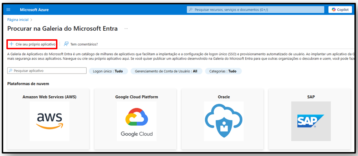The height and width of the screenshot is (156, 358).
Task: Focus the Pesquisar aplicativo search field
Action: pyautogui.click(x=47, y=71)
